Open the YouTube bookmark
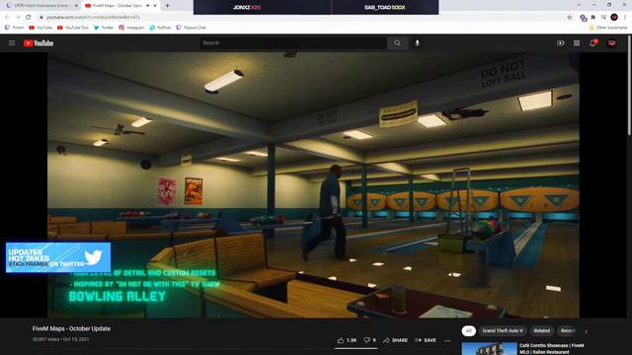This screenshot has height=355, width=632. click(40, 28)
